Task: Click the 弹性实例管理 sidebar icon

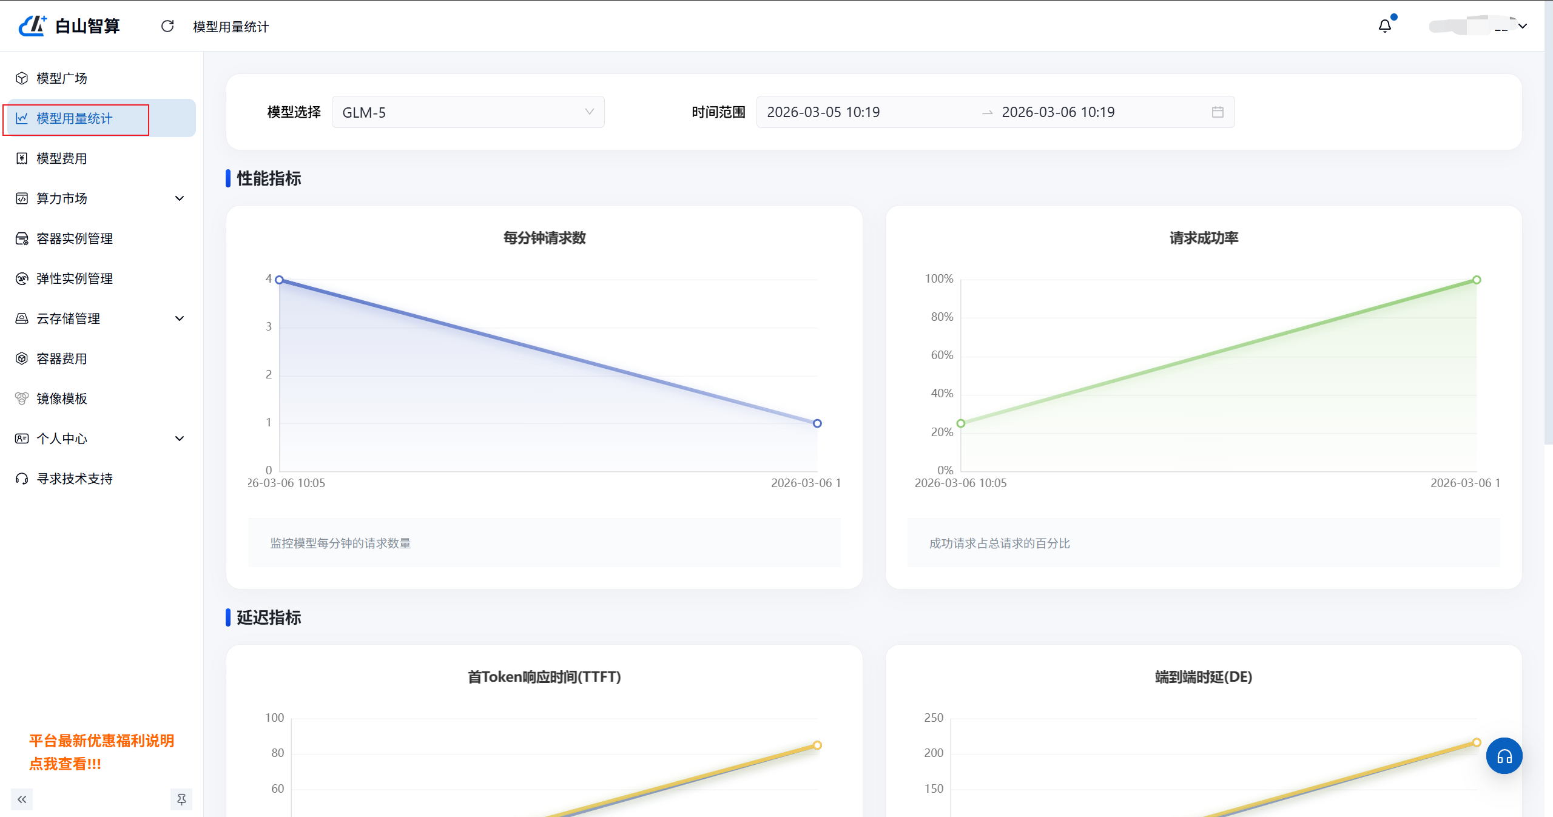Action: pyautogui.click(x=22, y=278)
